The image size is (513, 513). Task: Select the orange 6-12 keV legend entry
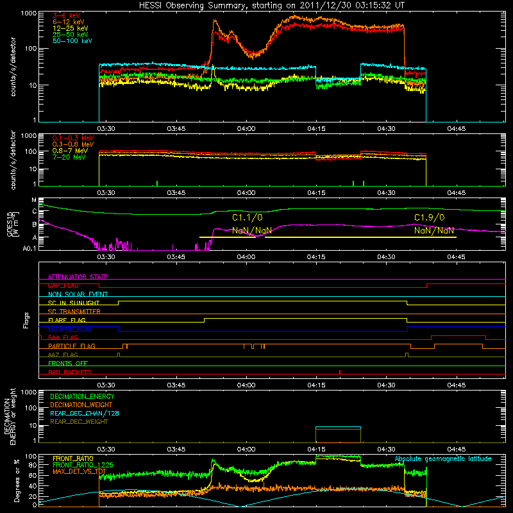click(69, 22)
